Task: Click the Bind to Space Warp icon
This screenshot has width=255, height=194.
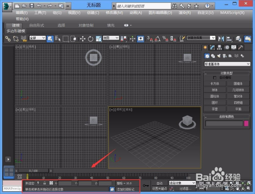Action: coord(24,39)
